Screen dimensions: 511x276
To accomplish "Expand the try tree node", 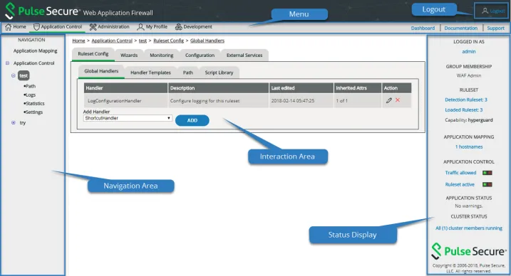I will tap(14, 123).
